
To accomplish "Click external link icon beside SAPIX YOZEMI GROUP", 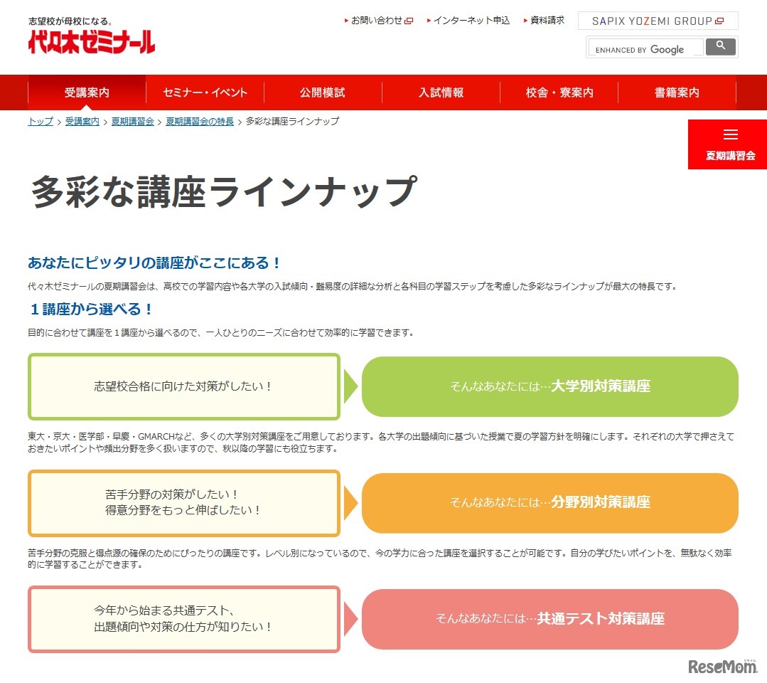I will [x=719, y=21].
